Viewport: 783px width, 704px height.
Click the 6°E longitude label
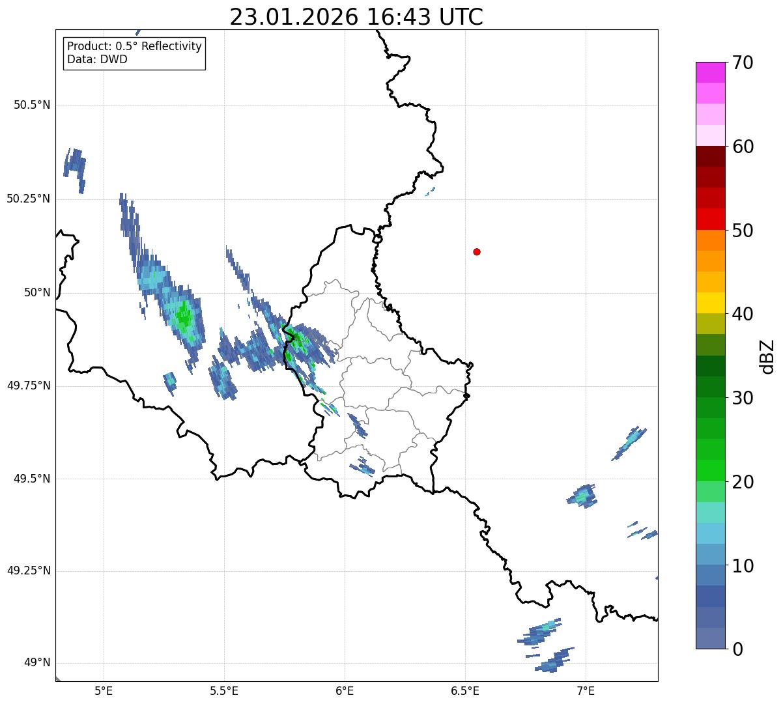[x=345, y=690]
